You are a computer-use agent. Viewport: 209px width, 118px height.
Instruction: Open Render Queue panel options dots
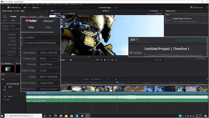coord(208,11)
